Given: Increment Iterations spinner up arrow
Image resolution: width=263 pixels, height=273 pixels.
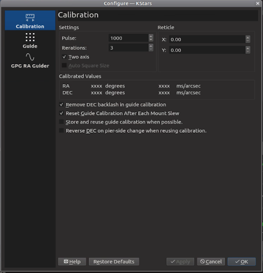Looking at the screenshot, I should point(151,45).
